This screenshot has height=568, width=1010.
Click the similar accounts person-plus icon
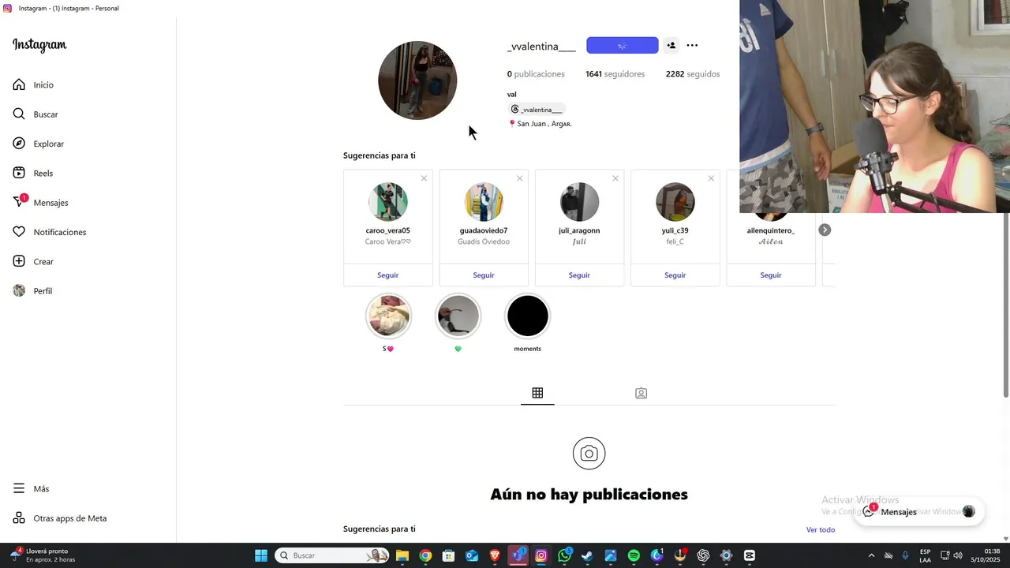click(x=671, y=46)
